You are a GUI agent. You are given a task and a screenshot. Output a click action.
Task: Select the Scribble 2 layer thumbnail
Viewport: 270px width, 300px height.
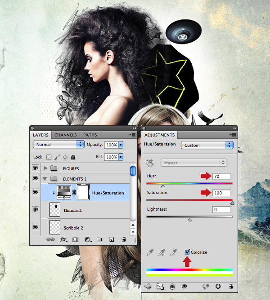pyautogui.click(x=55, y=227)
